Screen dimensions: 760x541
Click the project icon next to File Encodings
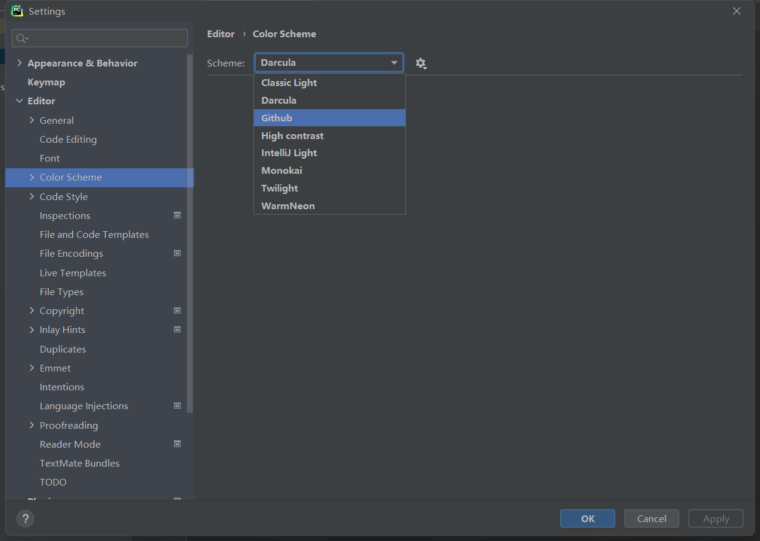177,253
